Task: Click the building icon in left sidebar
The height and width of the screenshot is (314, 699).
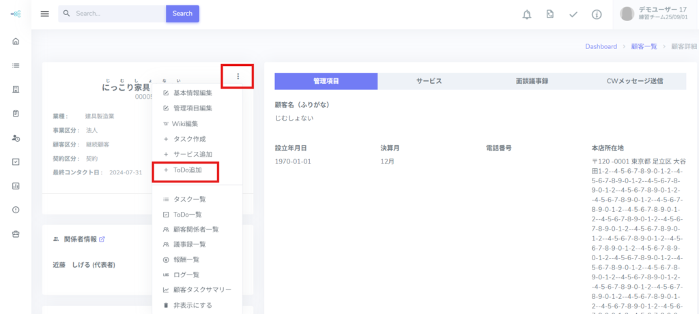Action: pyautogui.click(x=16, y=89)
